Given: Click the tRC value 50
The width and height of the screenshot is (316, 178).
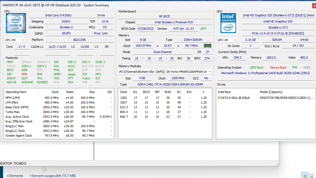Looking at the screenshot, I should click(x=189, y=59).
